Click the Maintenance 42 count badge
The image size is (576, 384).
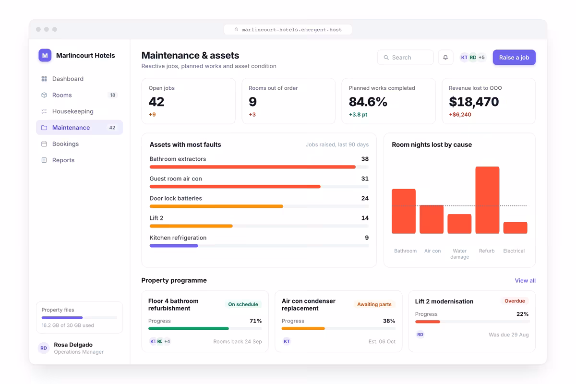tap(112, 128)
